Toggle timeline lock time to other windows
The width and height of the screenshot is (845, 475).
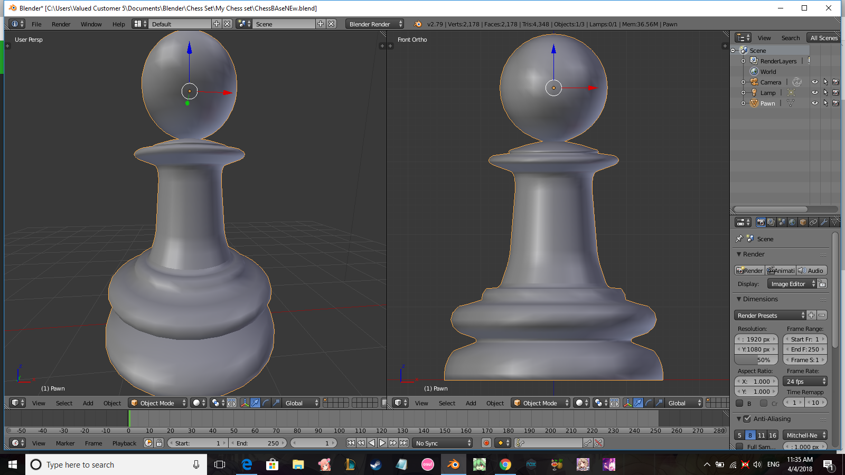tap(159, 443)
